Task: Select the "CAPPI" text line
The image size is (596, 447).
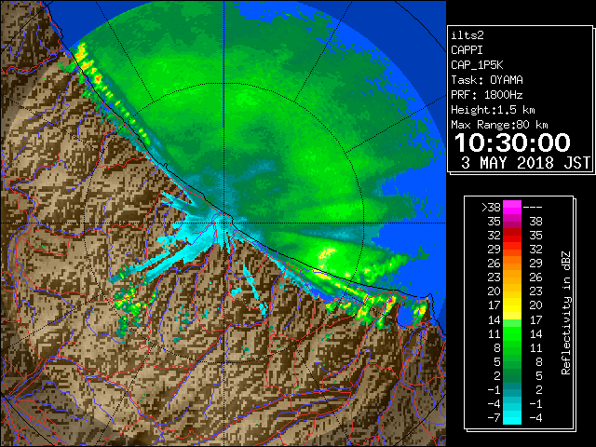Action: point(467,50)
